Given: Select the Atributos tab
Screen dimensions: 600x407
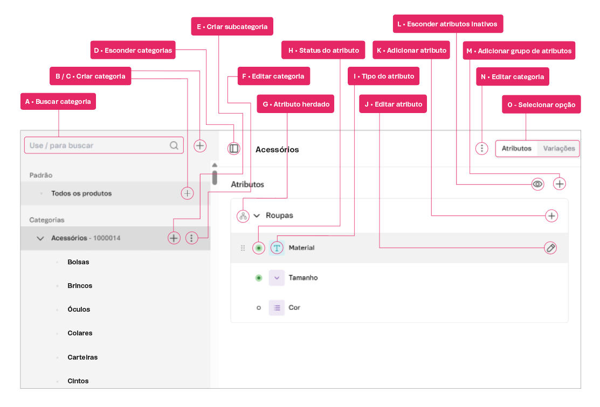Looking at the screenshot, I should [516, 149].
